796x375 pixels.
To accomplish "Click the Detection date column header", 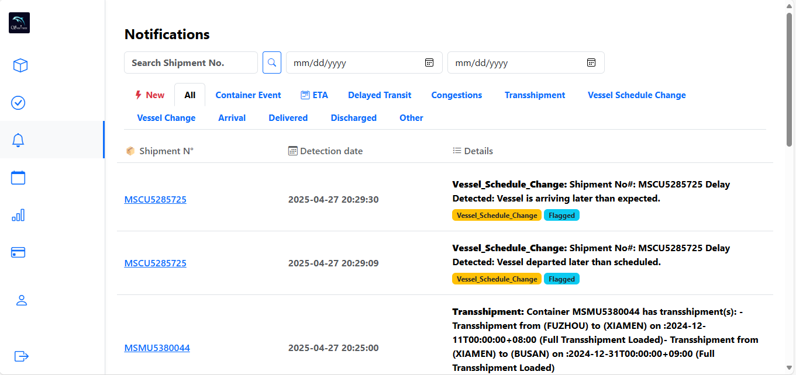I will point(326,151).
